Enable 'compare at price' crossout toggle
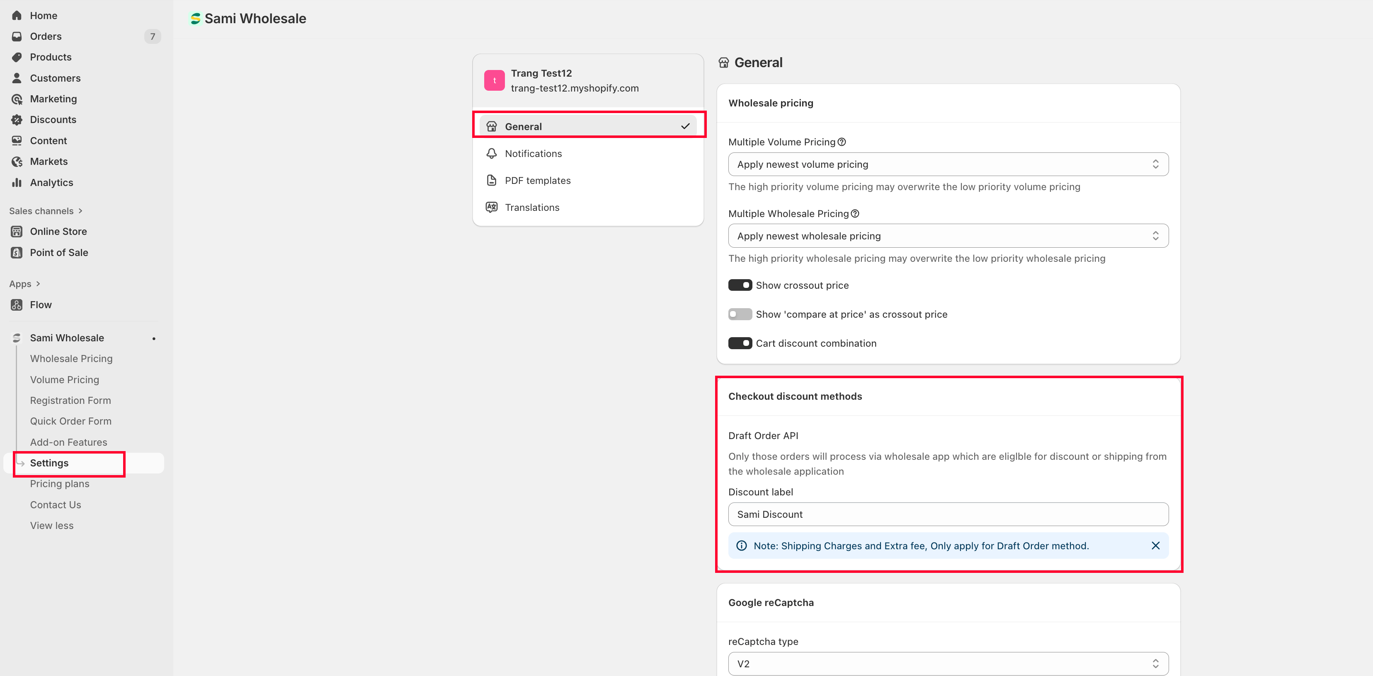Image resolution: width=1373 pixels, height=676 pixels. coord(740,314)
